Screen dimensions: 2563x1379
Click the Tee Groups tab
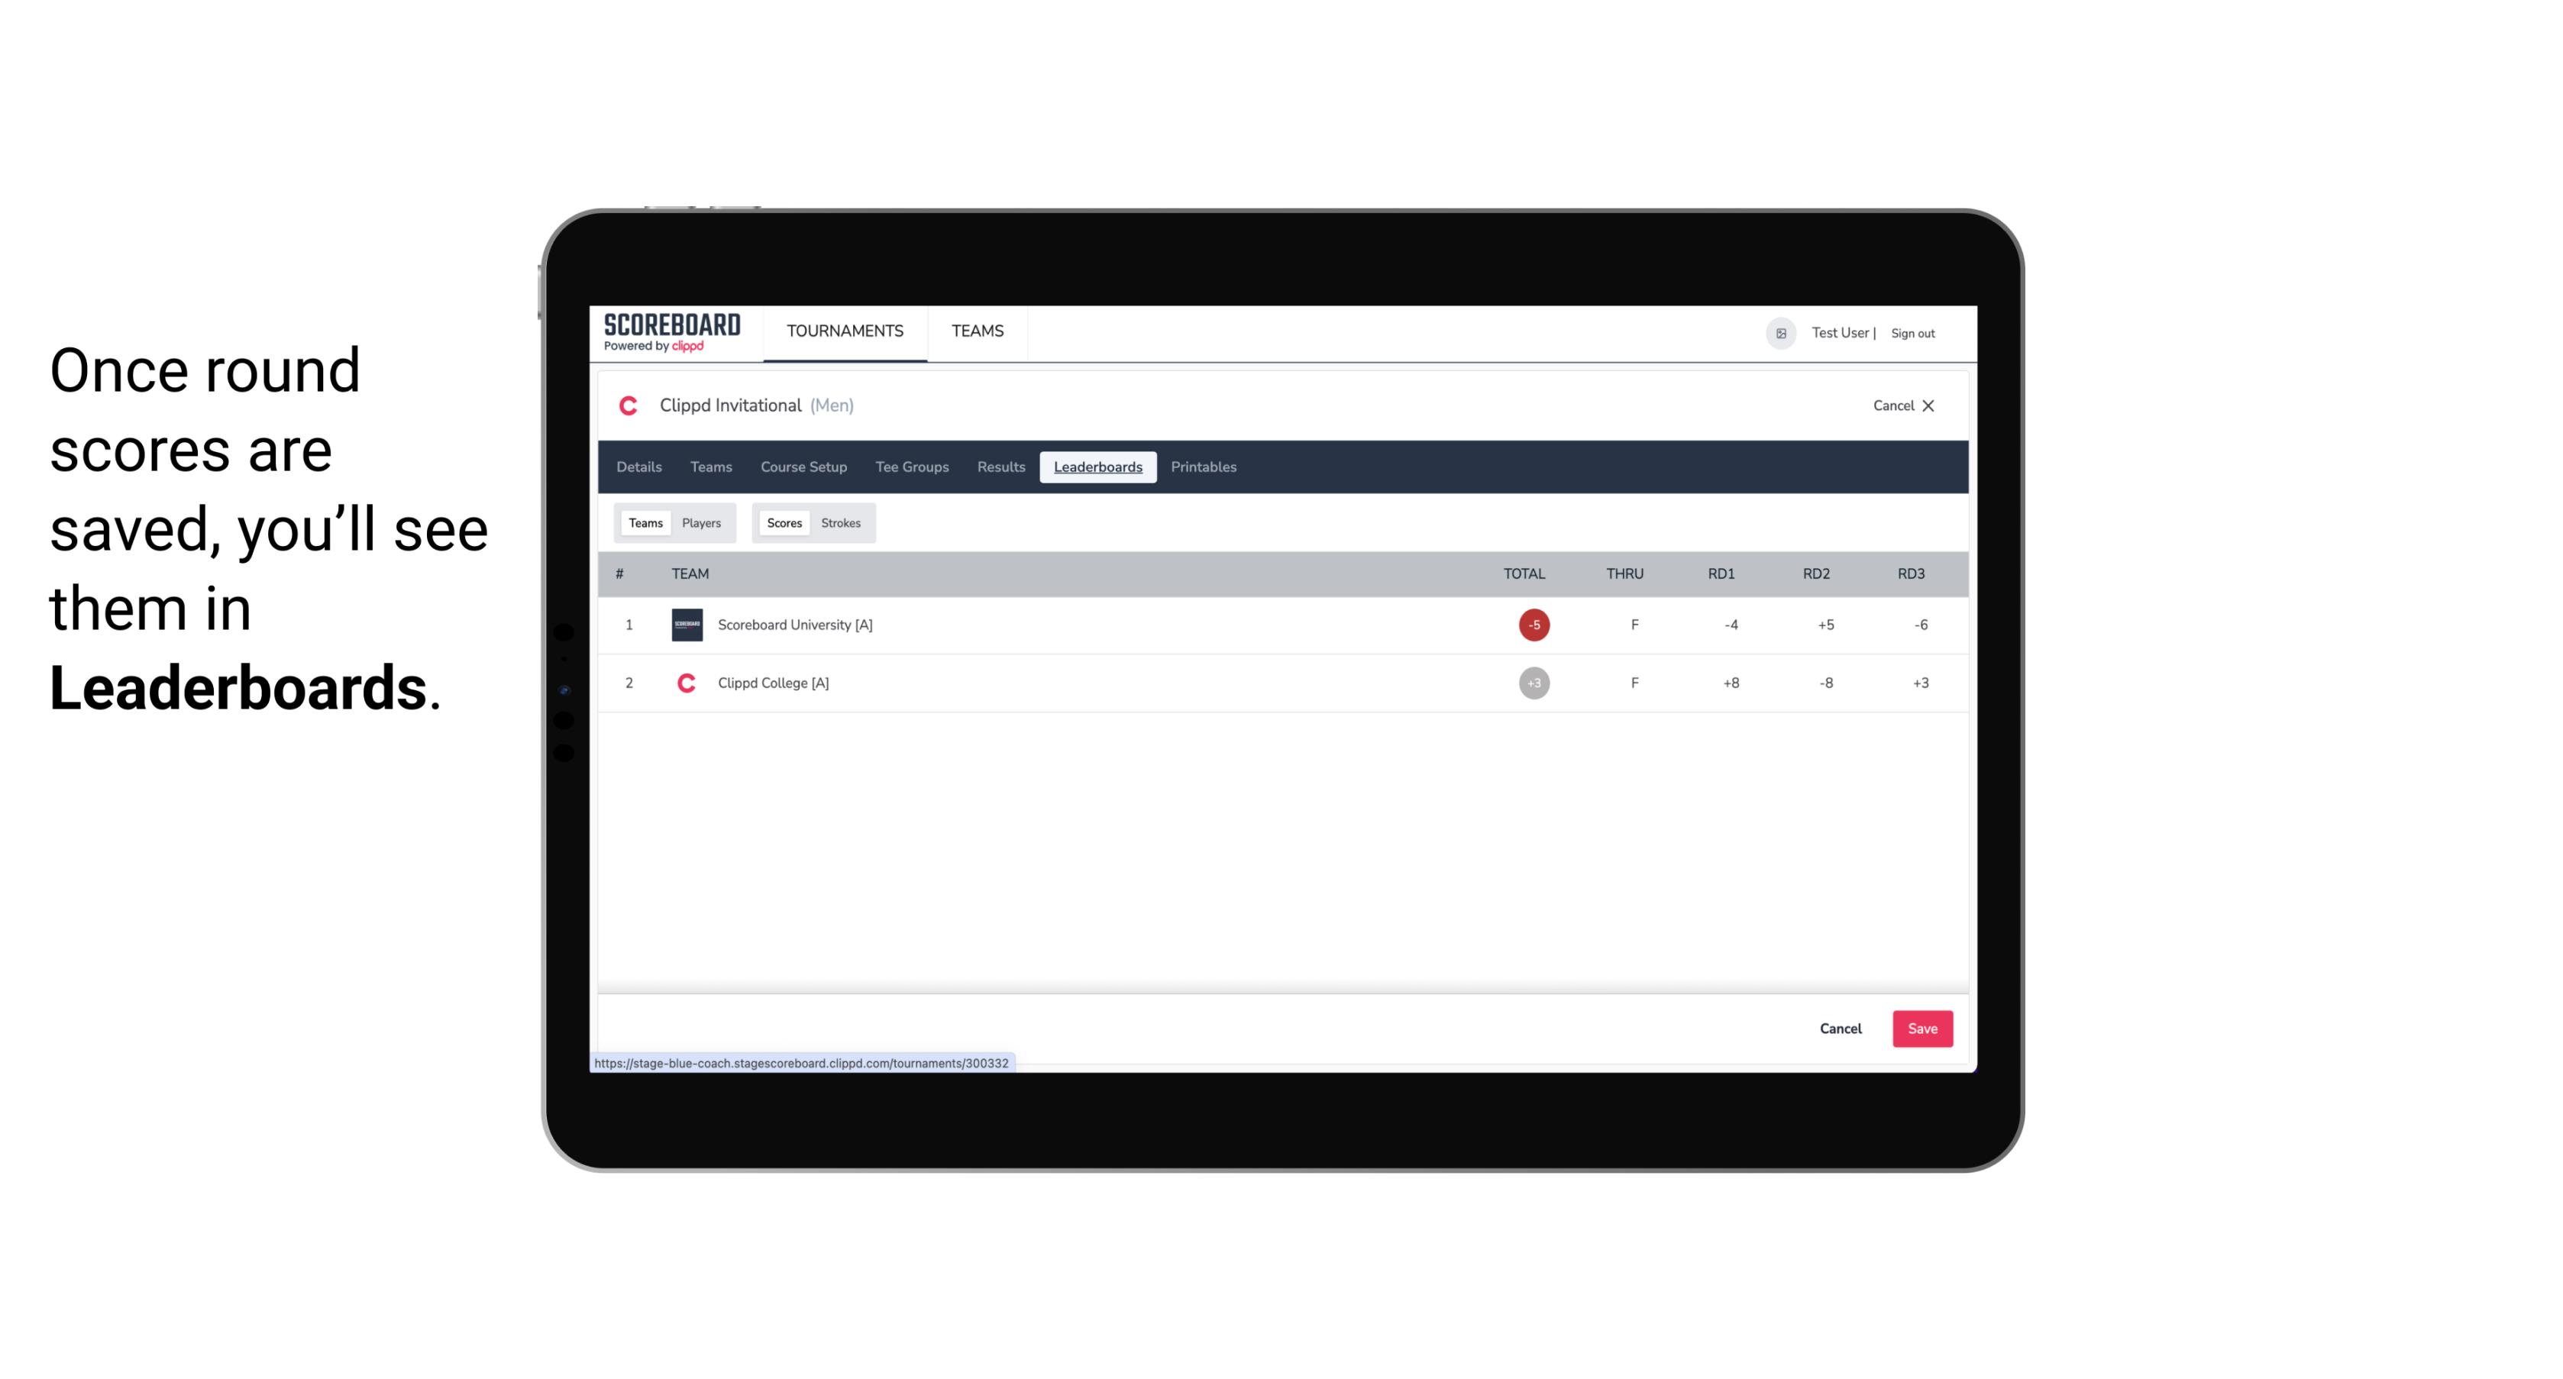click(910, 467)
